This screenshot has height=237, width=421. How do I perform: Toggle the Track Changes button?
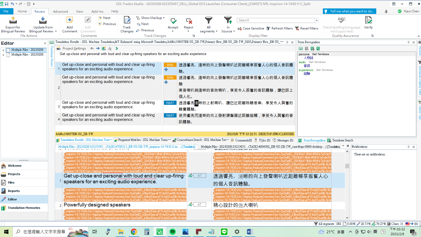pos(127,24)
